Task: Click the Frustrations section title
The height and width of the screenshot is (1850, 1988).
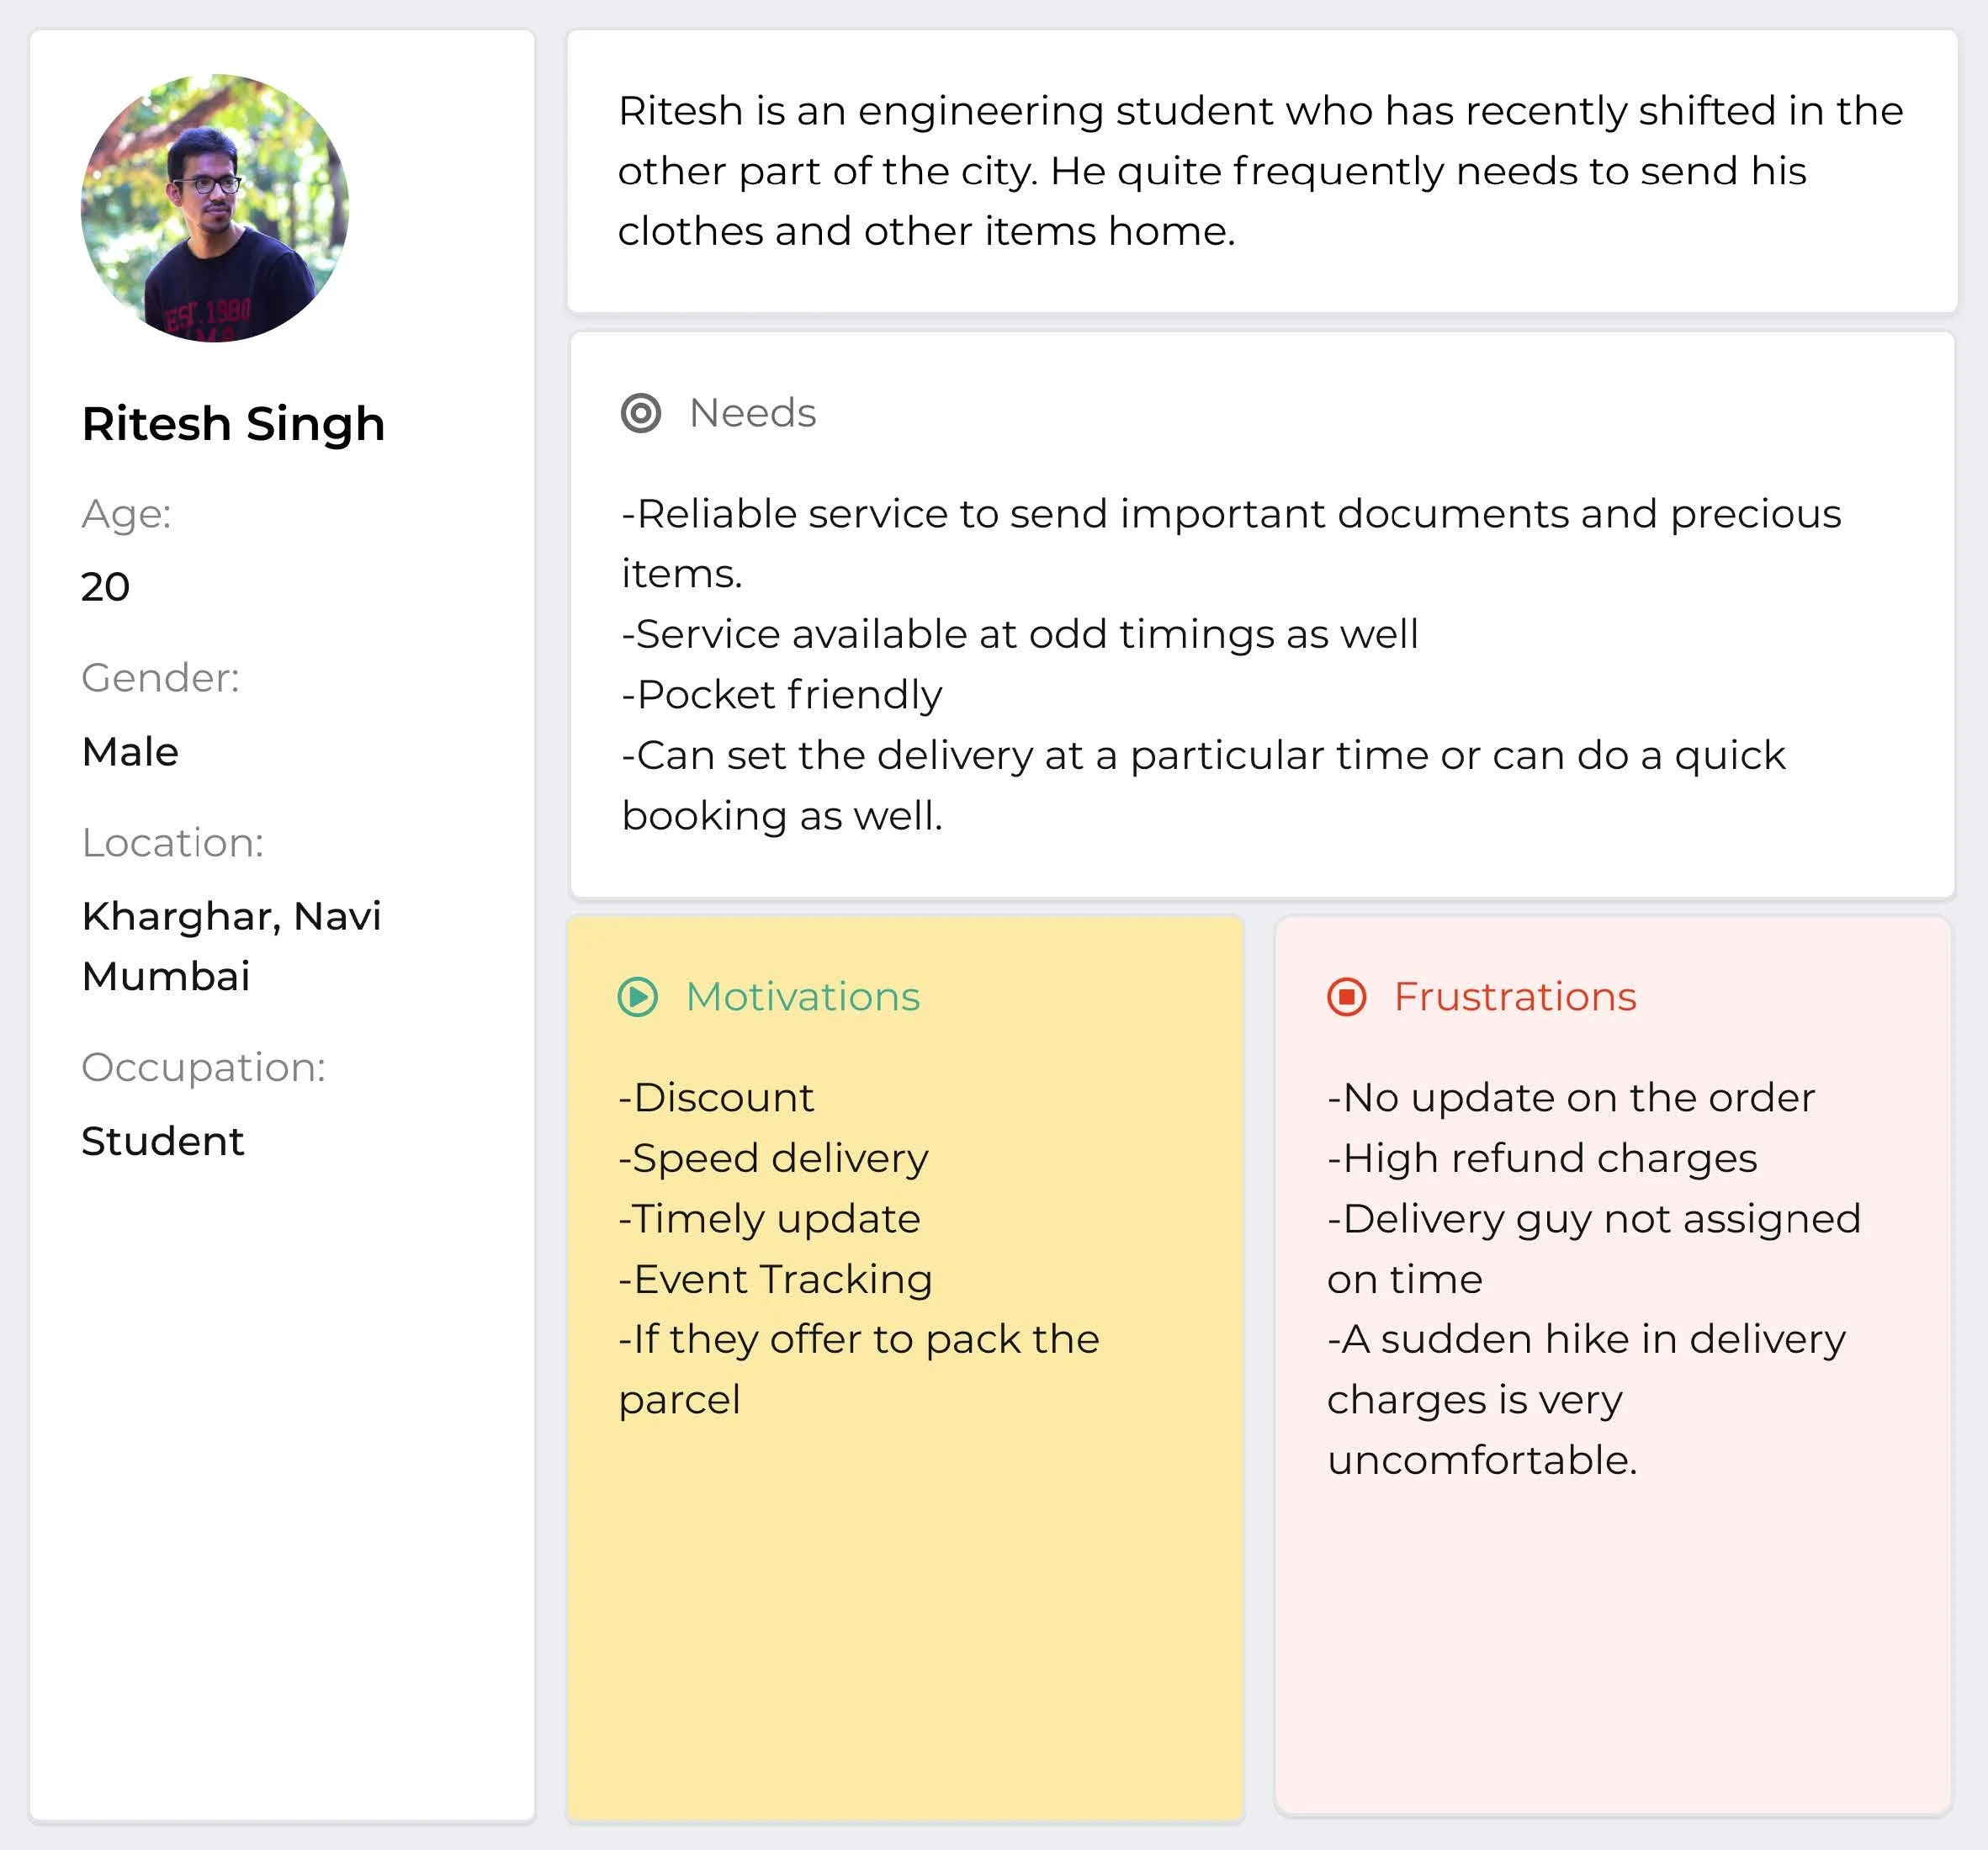Action: (1515, 997)
